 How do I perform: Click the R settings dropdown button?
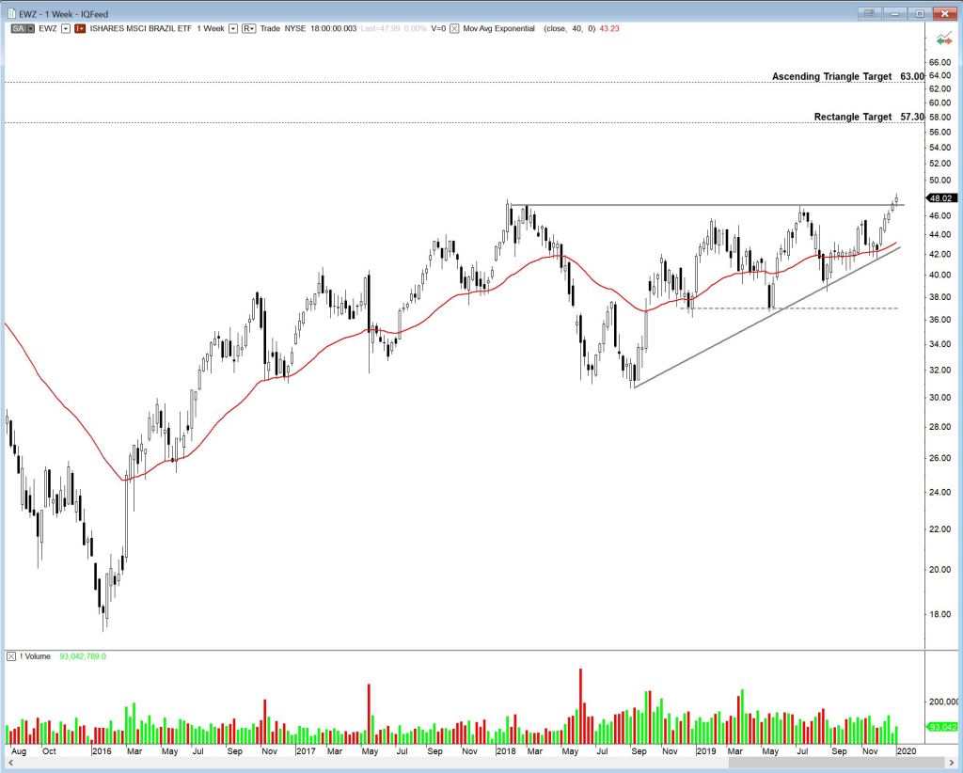pos(249,28)
